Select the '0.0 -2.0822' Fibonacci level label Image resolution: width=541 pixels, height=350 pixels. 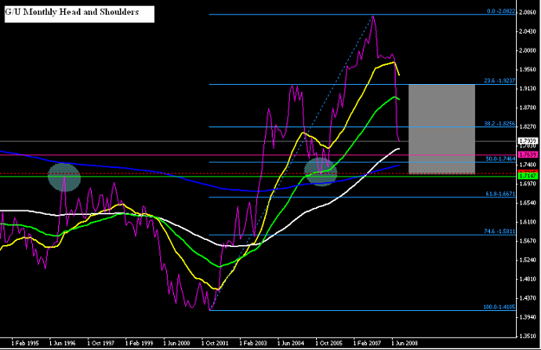501,11
